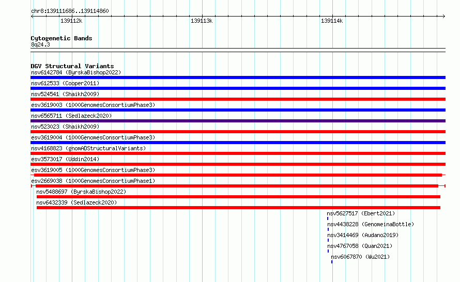460x282 pixels.
Task: Click the esv3619003 (1000GenomesConsortiumPhase3) label
Action: [x=93, y=105]
